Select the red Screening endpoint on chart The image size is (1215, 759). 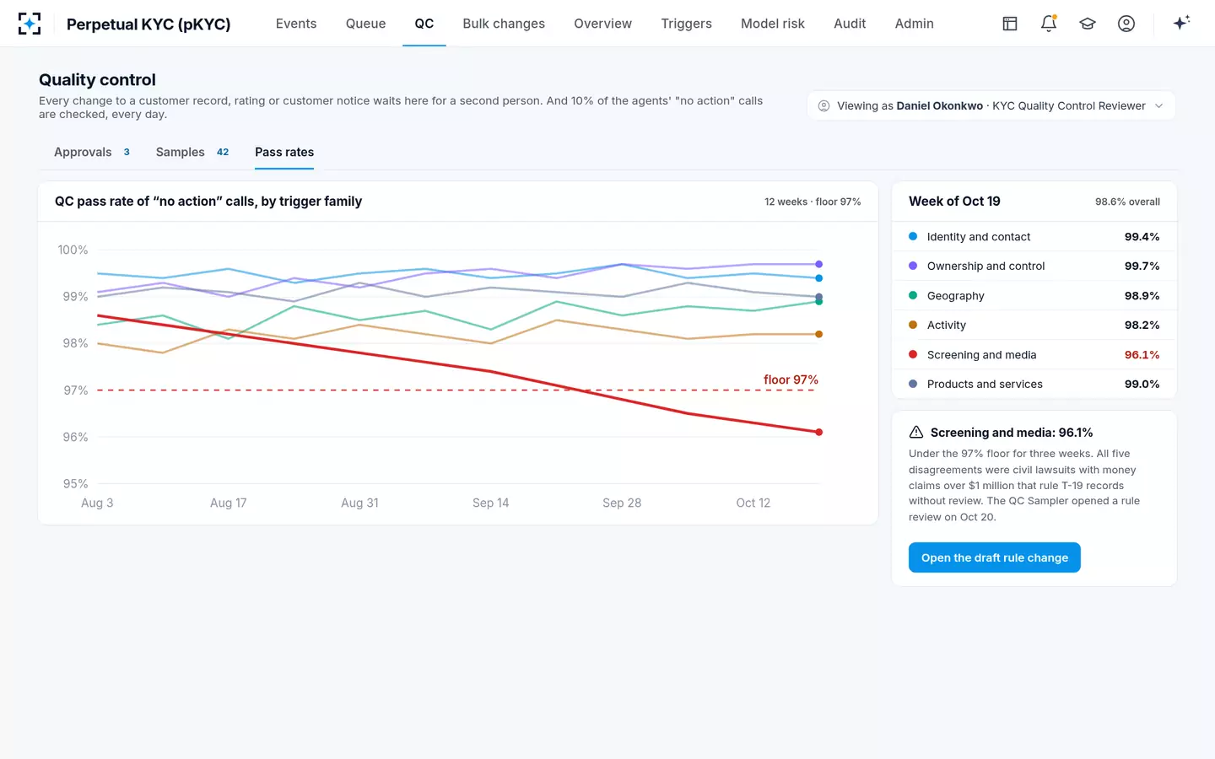pyautogui.click(x=818, y=432)
